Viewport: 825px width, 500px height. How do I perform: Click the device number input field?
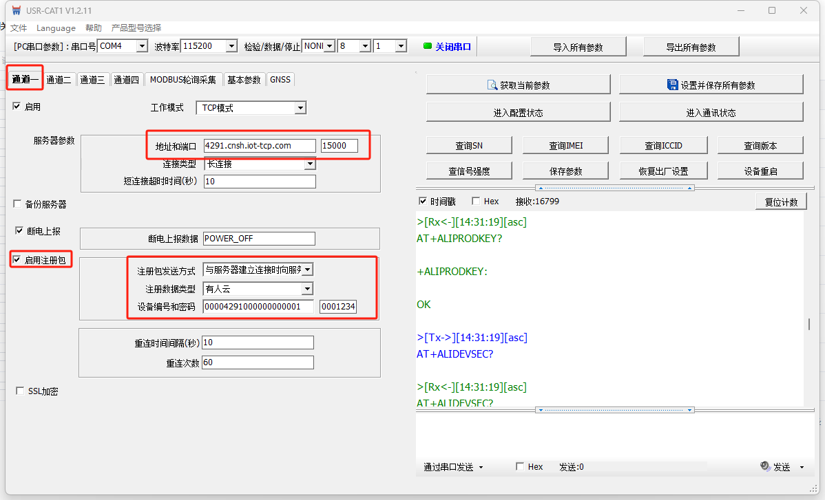(258, 306)
